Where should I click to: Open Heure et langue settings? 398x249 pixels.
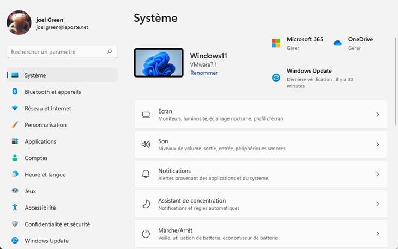point(62,174)
